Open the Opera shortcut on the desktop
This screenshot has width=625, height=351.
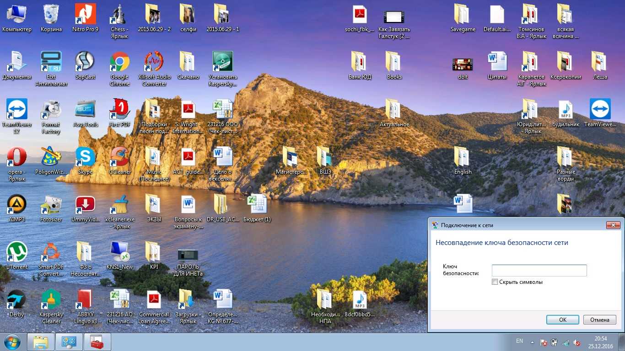click(16, 164)
